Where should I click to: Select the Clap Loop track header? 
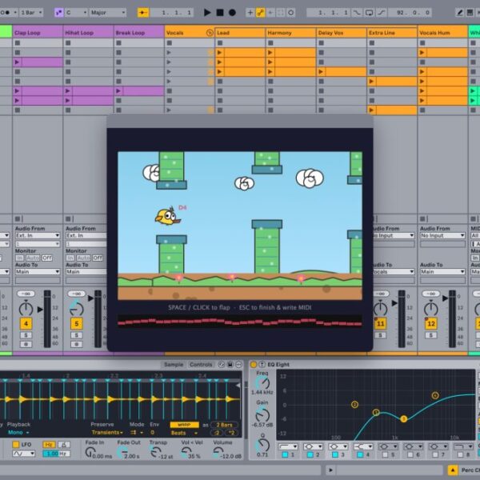(x=38, y=33)
